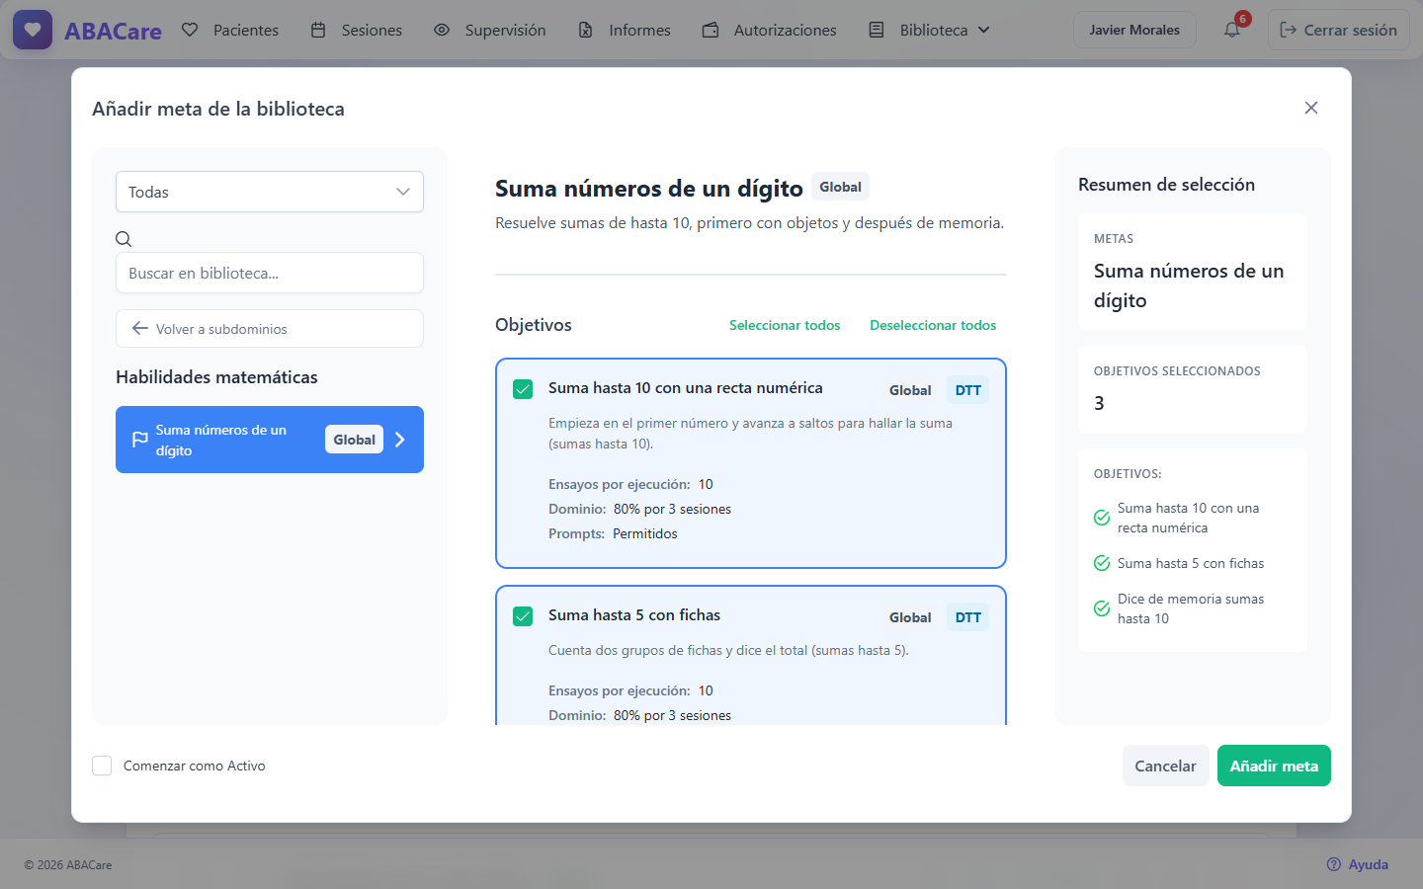Viewport: 1423px width, 889px height.
Task: Click DTT tag on Suma hasta 5 objective
Action: point(968,617)
